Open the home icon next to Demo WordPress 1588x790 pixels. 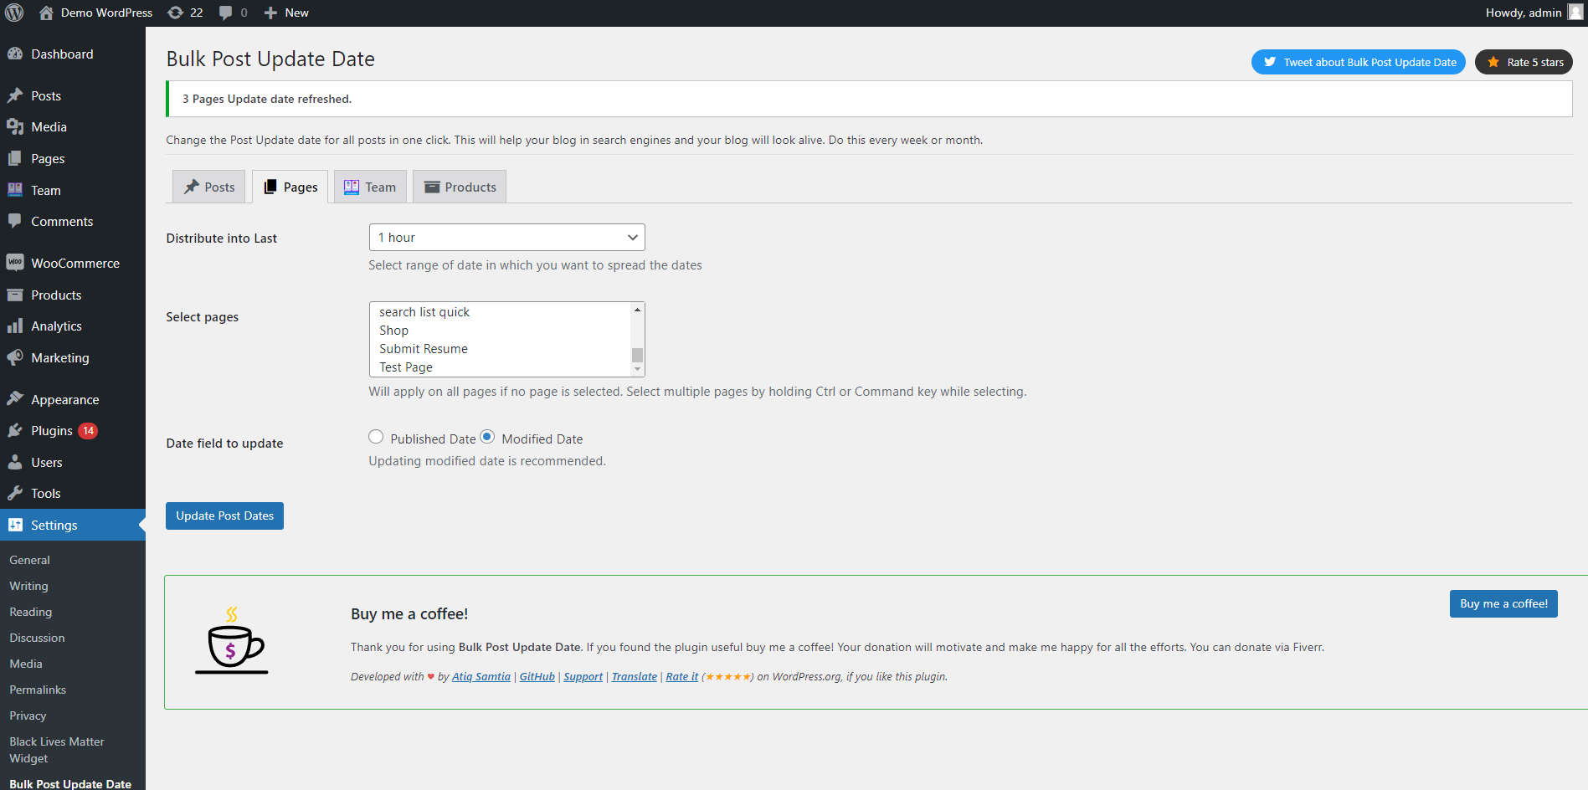coord(46,13)
